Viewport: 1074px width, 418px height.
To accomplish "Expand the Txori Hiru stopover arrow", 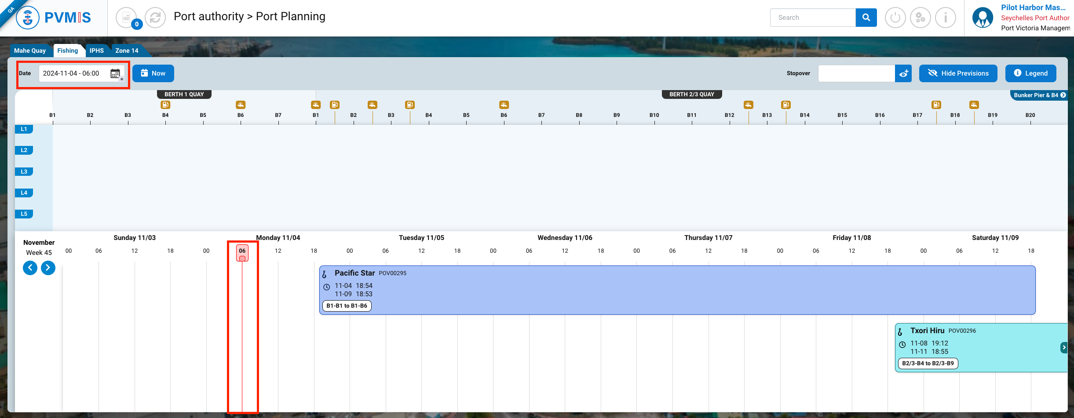I will (x=1063, y=347).
